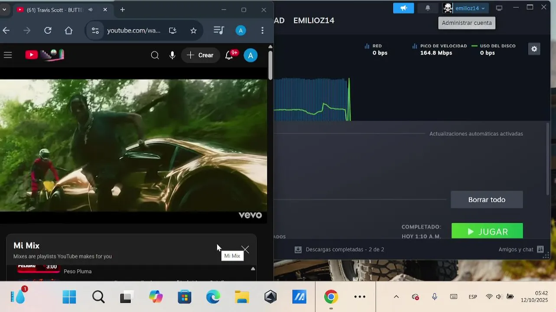
Task: Open Chrome media controls icon
Action: point(219,30)
